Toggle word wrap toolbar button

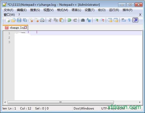coord(124,20)
